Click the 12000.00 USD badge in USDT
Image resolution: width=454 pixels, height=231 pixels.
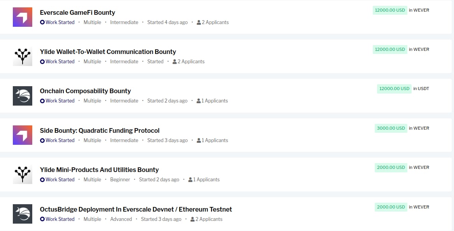(x=394, y=89)
